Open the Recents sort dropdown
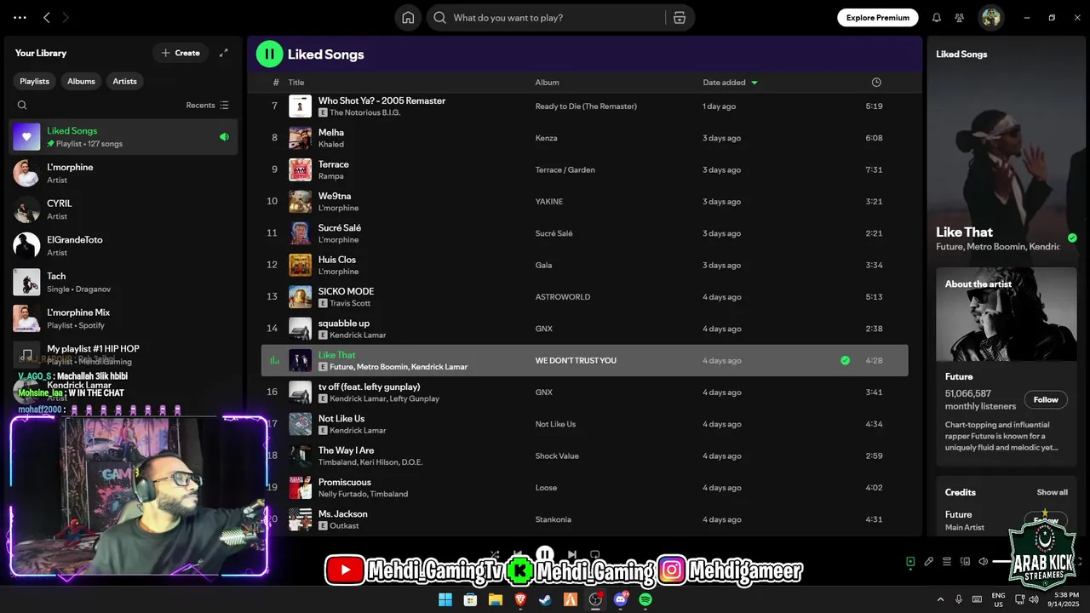Image resolution: width=1090 pixels, height=613 pixels. pyautogui.click(x=208, y=106)
